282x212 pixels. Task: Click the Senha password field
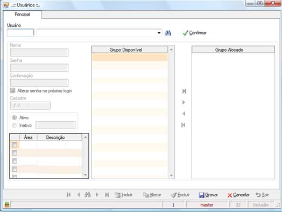39,68
